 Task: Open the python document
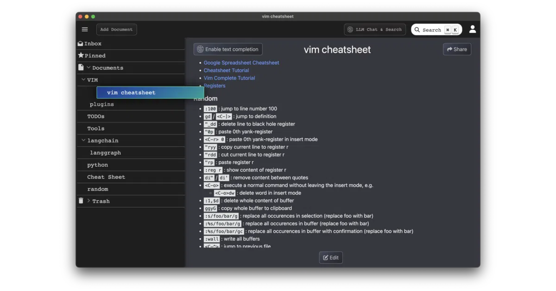point(98,165)
